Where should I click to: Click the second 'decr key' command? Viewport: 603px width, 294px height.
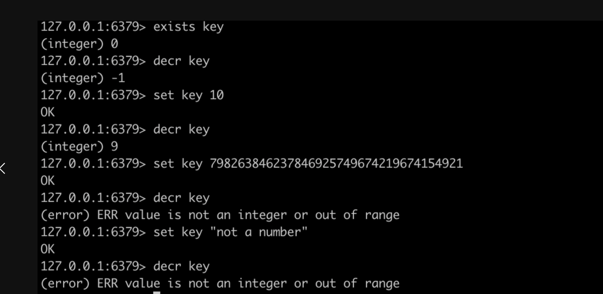(x=181, y=130)
